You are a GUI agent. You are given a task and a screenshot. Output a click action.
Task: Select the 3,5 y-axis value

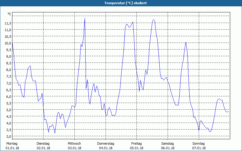[8, 130]
